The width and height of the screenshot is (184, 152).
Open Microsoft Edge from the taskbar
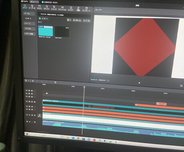[73, 138]
